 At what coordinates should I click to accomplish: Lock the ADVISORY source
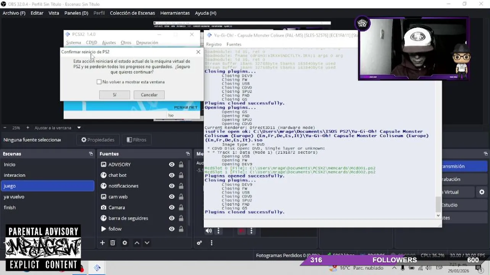[181, 164]
